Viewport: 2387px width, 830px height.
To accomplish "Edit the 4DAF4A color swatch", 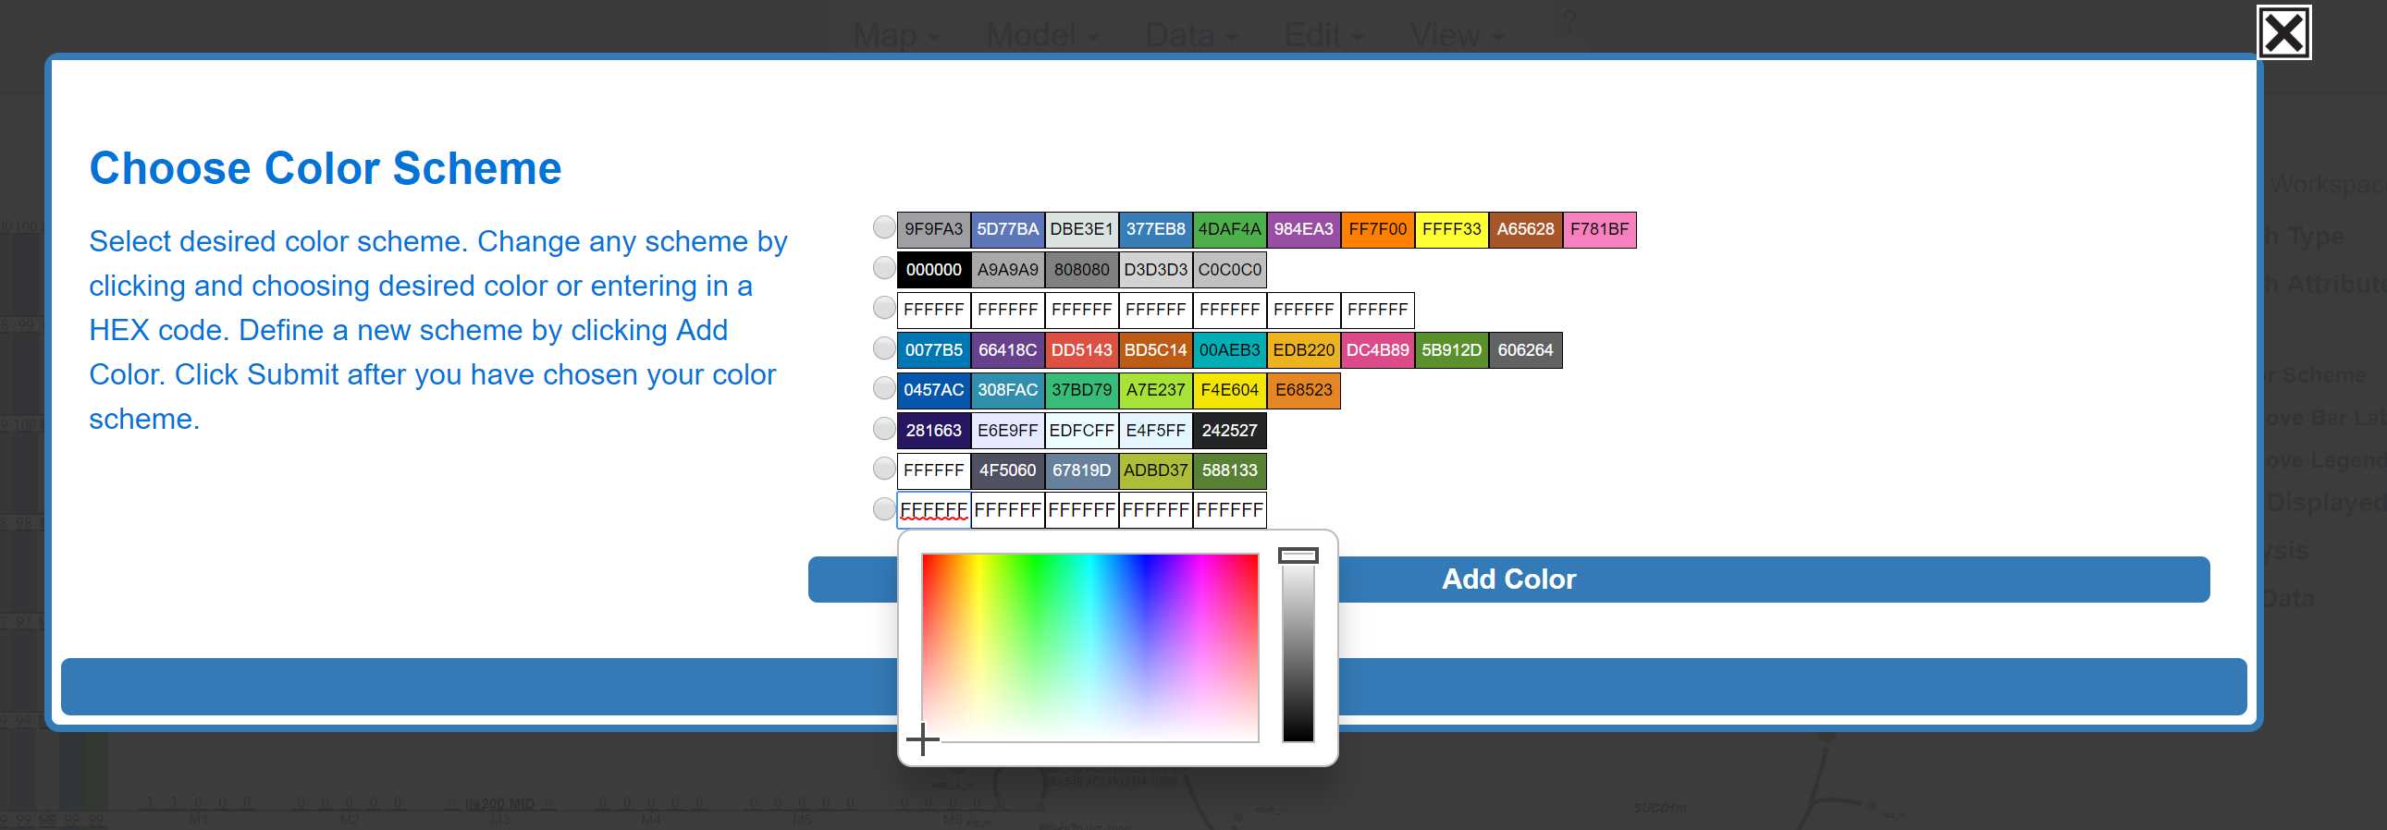I will click(x=1230, y=230).
